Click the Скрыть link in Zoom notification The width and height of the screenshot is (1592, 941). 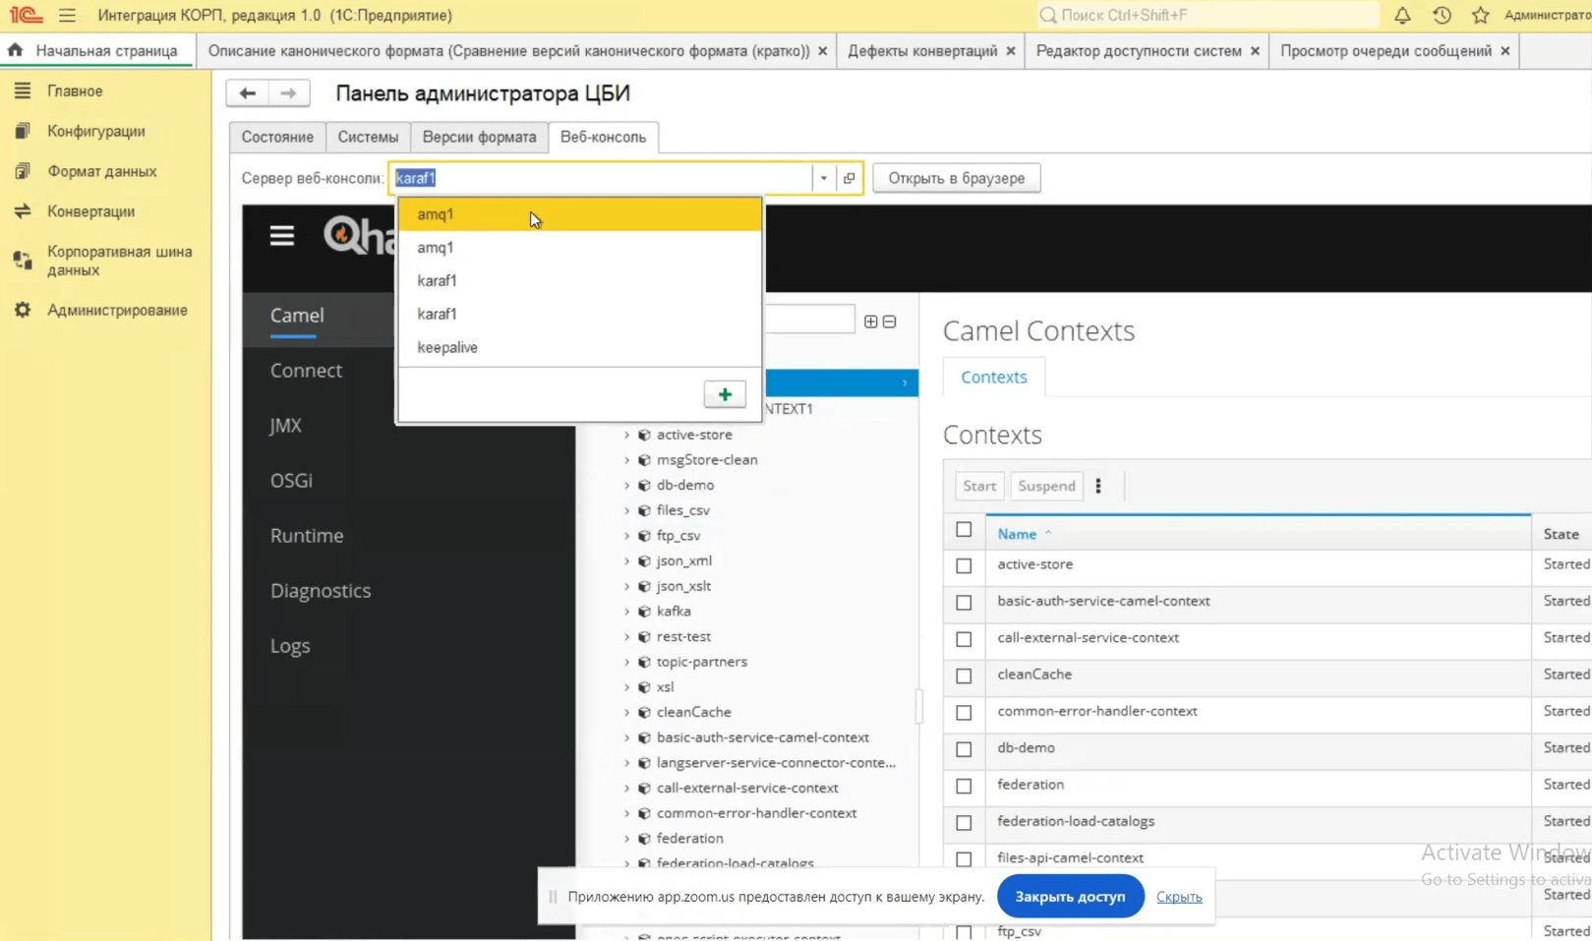point(1179,897)
